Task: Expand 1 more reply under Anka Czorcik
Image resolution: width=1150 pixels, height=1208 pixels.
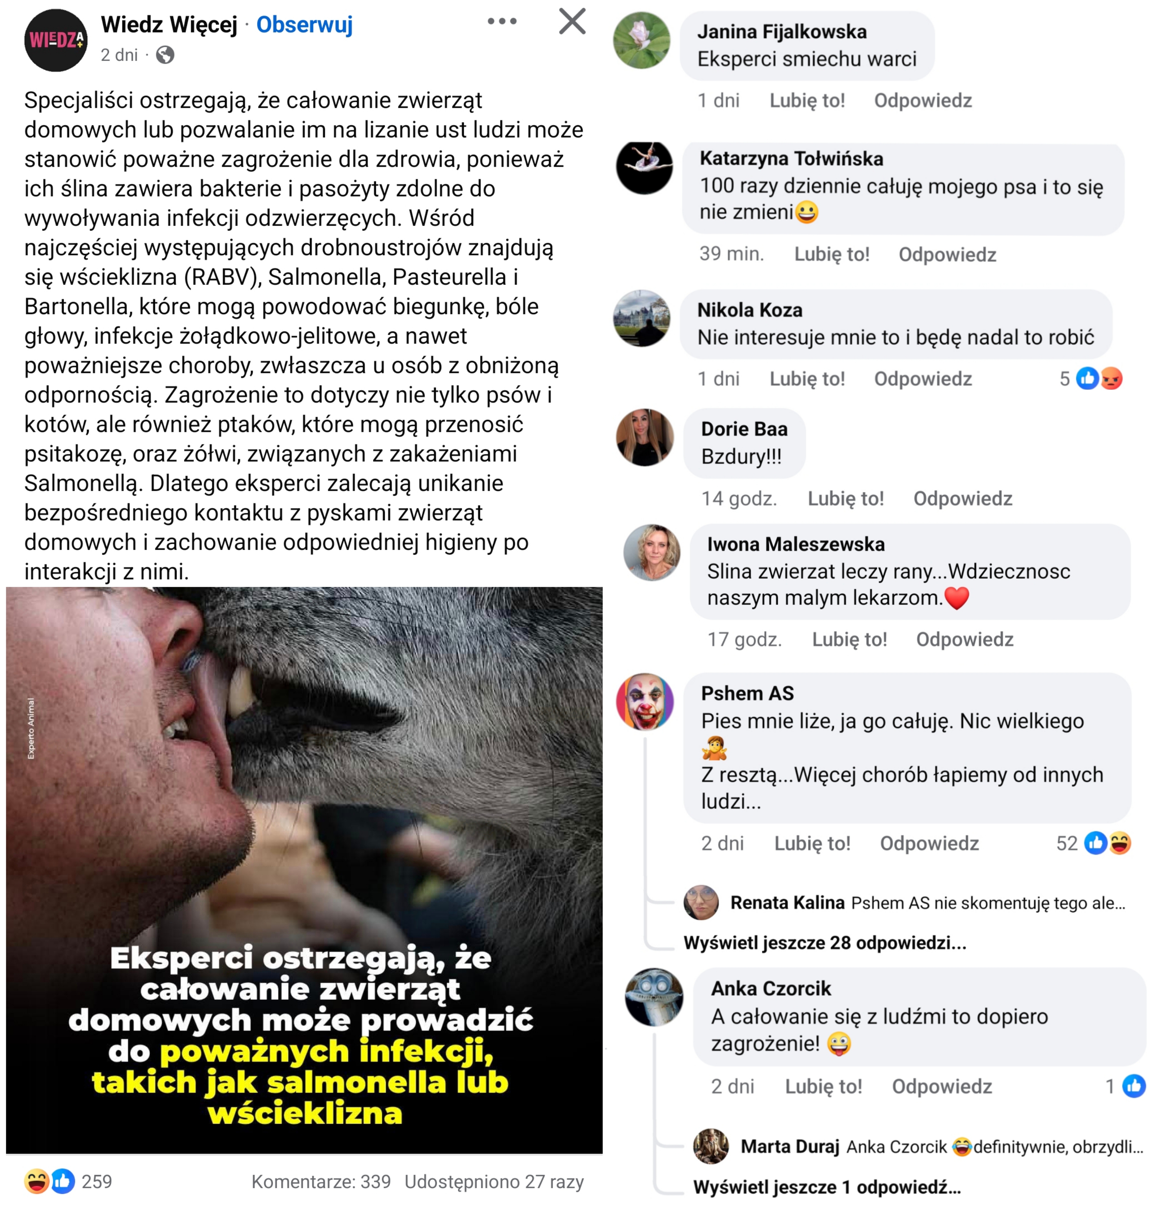Action: pyautogui.click(x=826, y=1187)
